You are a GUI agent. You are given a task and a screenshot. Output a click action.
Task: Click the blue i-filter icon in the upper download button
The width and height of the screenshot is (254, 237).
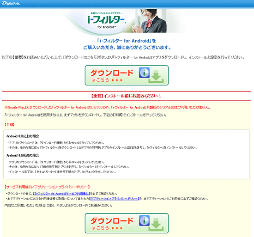(x=144, y=73)
